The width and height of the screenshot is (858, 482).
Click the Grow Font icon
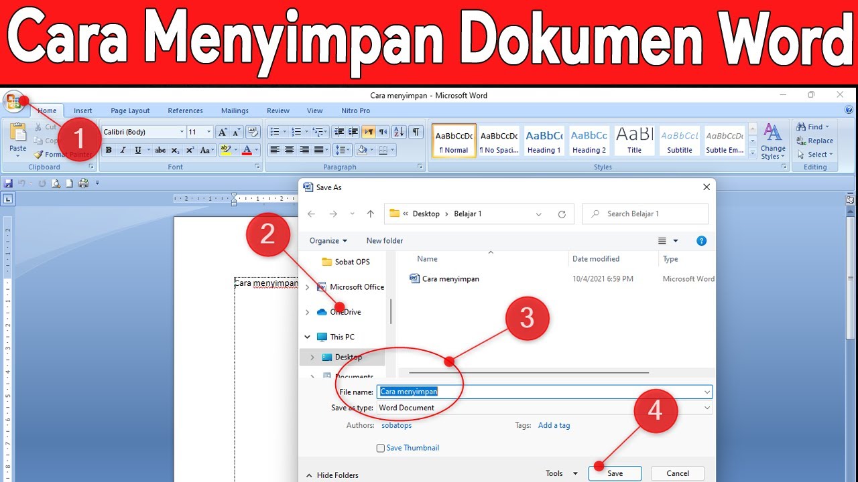click(x=223, y=132)
